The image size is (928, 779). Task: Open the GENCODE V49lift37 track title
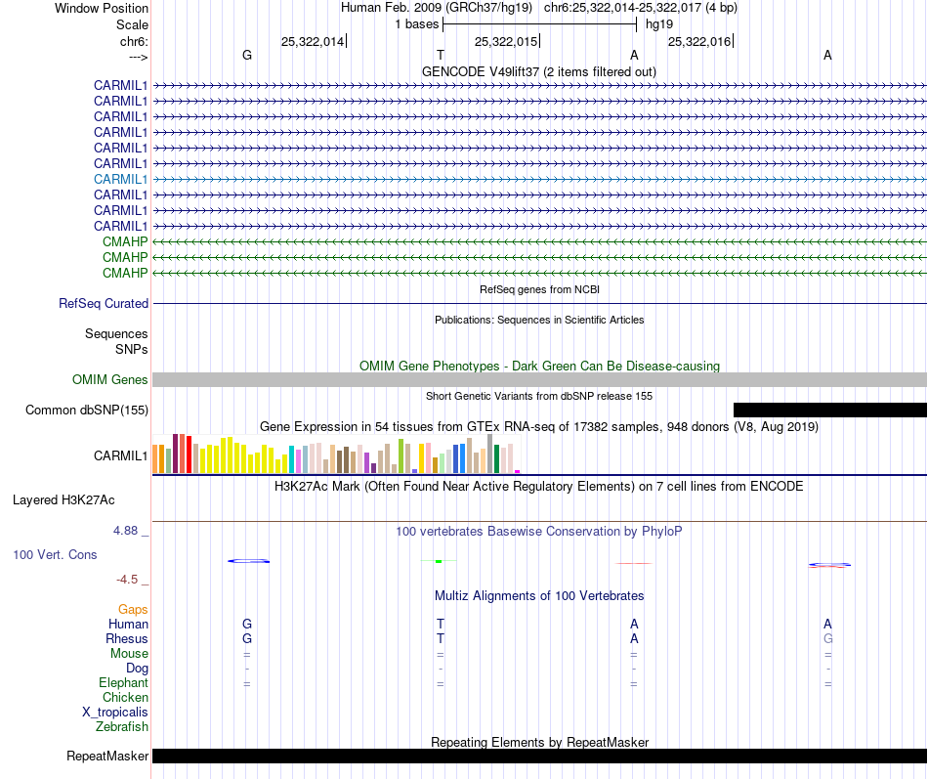coord(538,71)
